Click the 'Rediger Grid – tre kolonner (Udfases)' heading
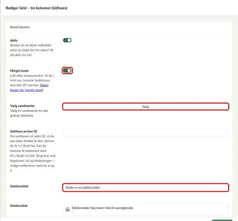This screenshot has height=221, width=238. point(36,8)
